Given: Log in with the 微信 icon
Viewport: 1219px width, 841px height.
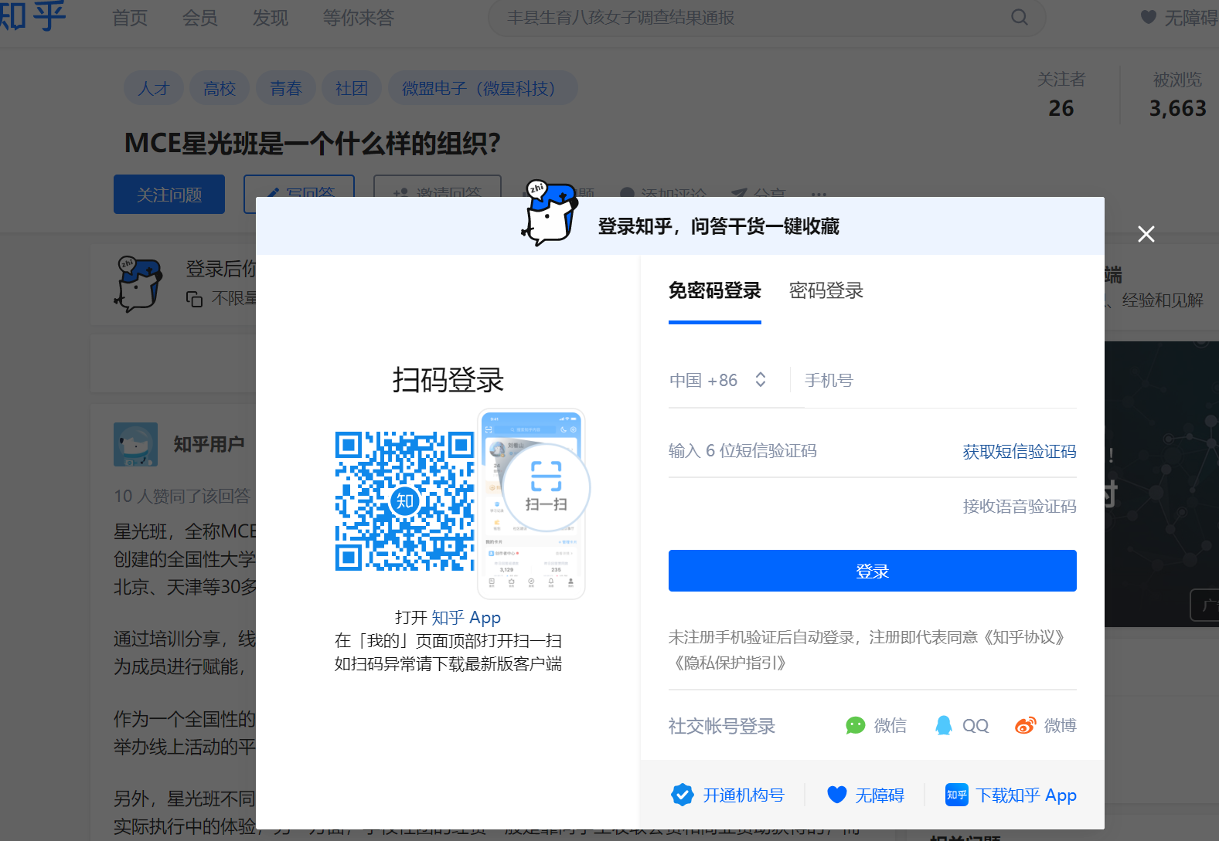Looking at the screenshot, I should pyautogui.click(x=855, y=725).
